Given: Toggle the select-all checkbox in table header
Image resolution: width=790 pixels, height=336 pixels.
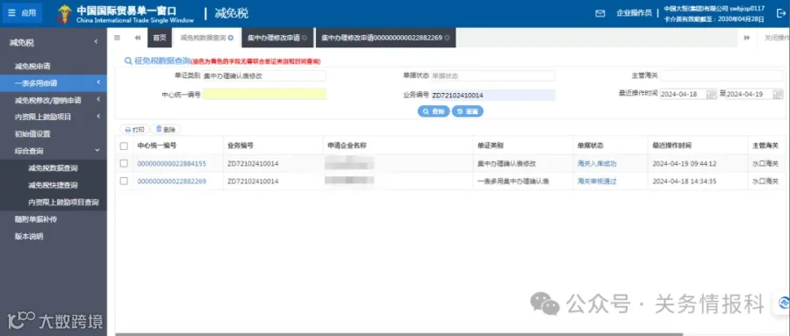Looking at the screenshot, I should [124, 146].
